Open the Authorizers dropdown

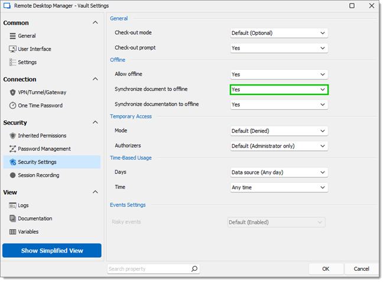pos(279,146)
